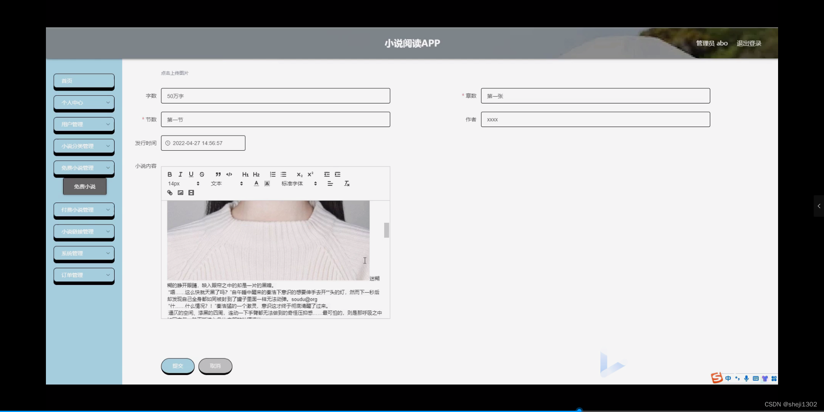Open 免费小说 under 免费小说管理
The width and height of the screenshot is (824, 412).
pyautogui.click(x=84, y=186)
